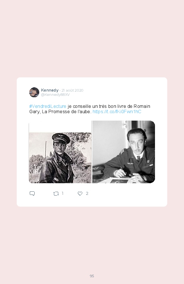Click the reply speech bubble icon
Image resolution: width=184 pixels, height=284 pixels.
pyautogui.click(x=32, y=193)
